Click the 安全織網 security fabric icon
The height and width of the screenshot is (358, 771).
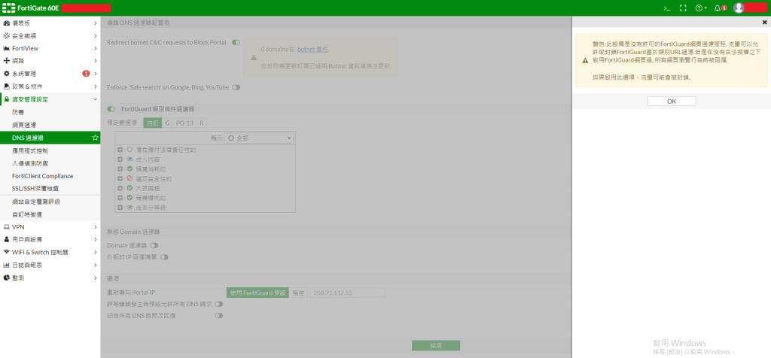click(6, 36)
